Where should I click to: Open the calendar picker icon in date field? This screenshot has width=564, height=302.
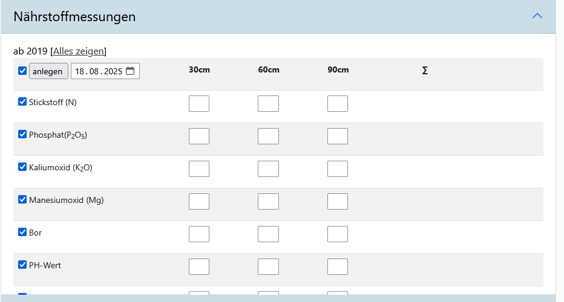click(131, 71)
